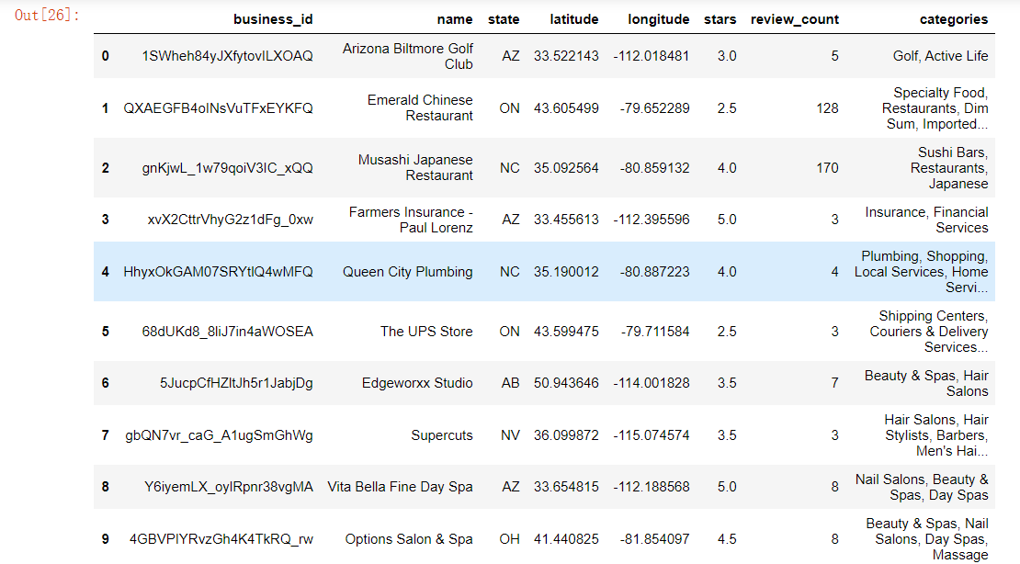This screenshot has height=564, width=1020.
Task: Select the Arizona Biltmore Golf Club cell
Action: [x=408, y=56]
